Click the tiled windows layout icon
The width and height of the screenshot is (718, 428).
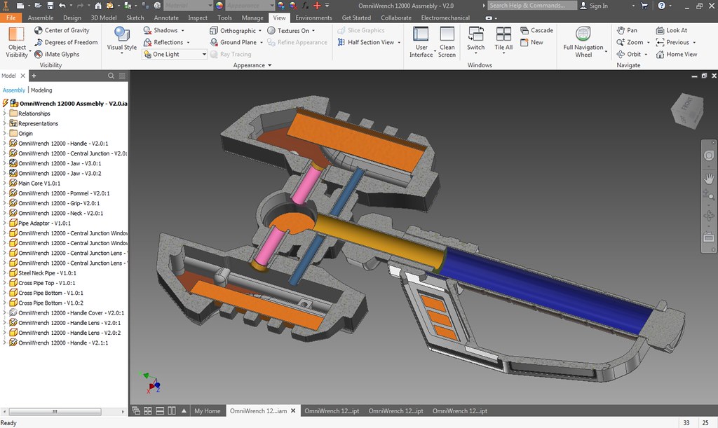click(x=148, y=410)
